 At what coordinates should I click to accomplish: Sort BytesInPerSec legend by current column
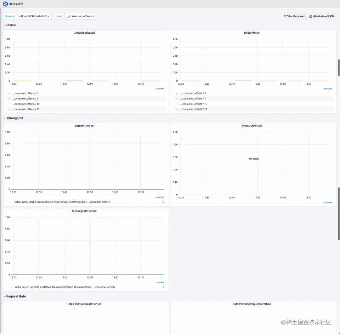160,197
